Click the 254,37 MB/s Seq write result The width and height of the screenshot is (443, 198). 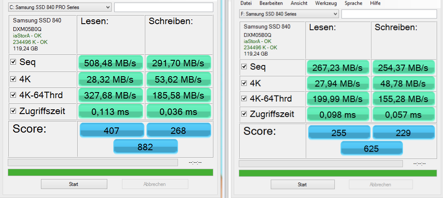403,68
